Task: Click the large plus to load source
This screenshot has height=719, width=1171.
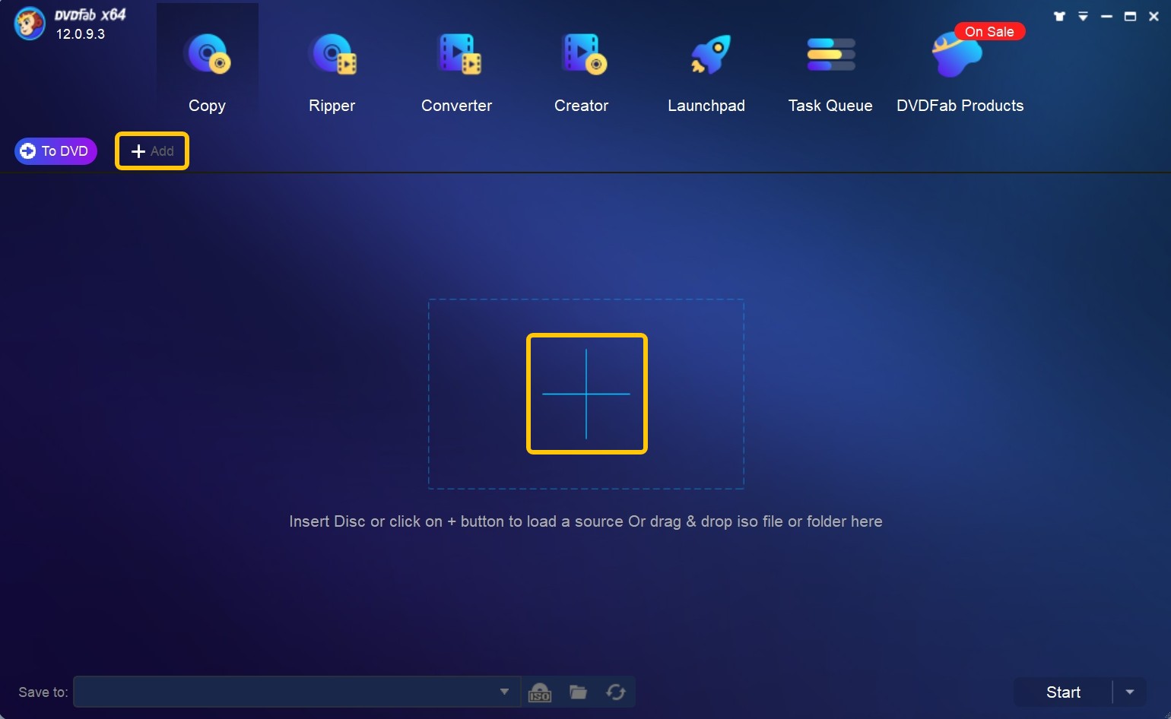Action: point(586,394)
